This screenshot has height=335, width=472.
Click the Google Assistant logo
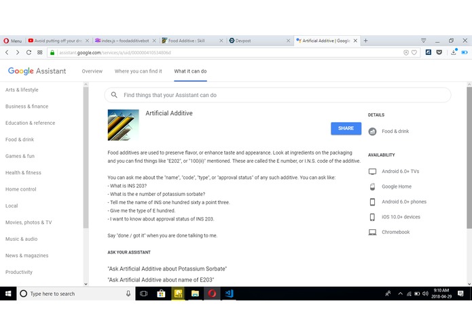click(x=37, y=71)
